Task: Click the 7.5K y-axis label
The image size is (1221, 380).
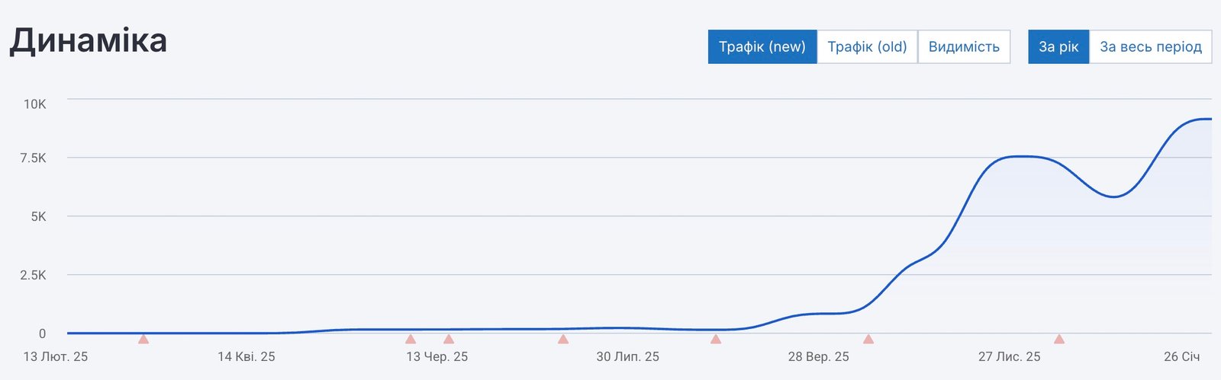Action: pyautogui.click(x=33, y=158)
